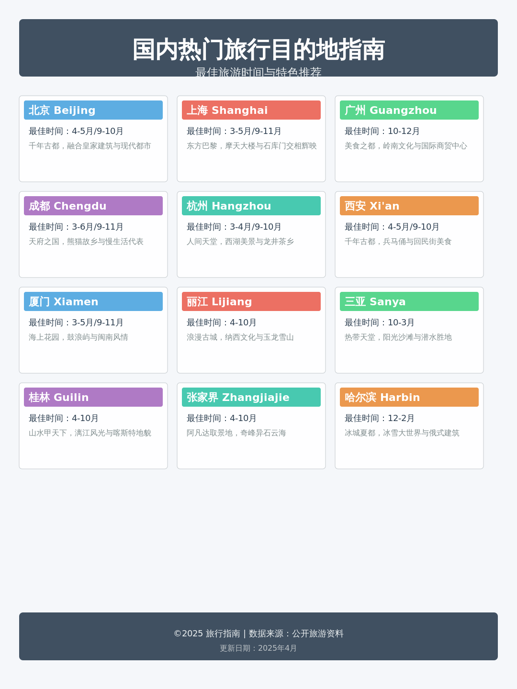
Task: Click the 北京 Beijing card header
Action: 93,110
